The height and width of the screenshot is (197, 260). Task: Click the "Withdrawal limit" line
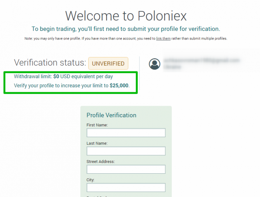coord(63,76)
